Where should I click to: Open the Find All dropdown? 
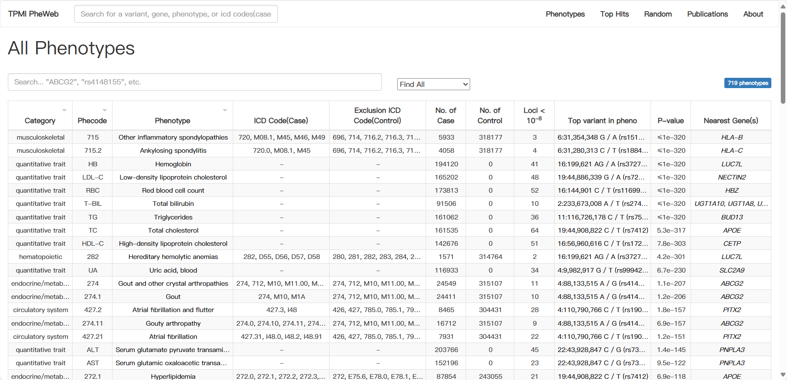pos(433,84)
